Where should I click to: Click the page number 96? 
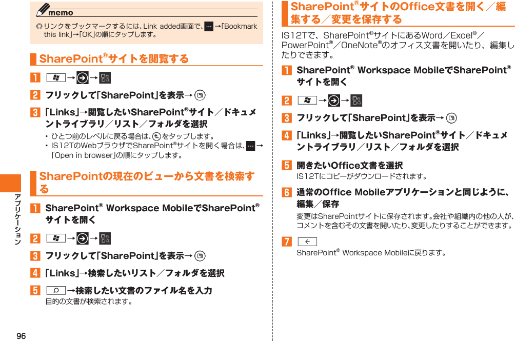(21, 336)
